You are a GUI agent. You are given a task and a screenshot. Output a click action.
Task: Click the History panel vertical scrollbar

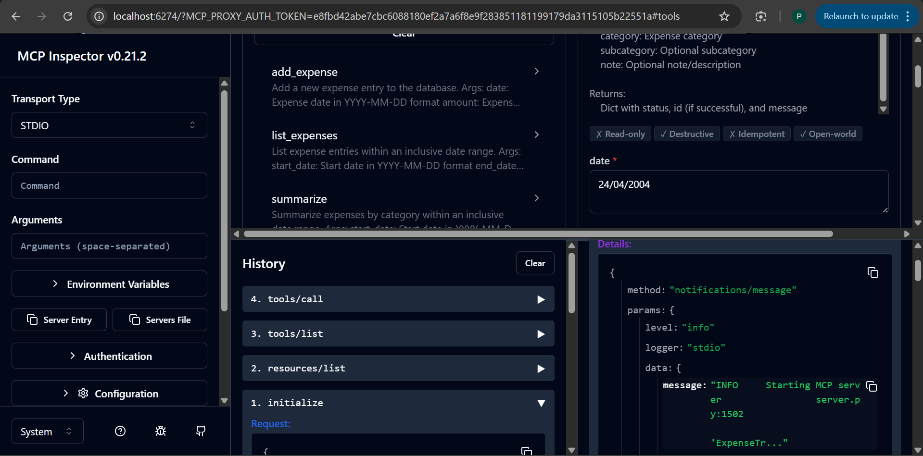571,283
